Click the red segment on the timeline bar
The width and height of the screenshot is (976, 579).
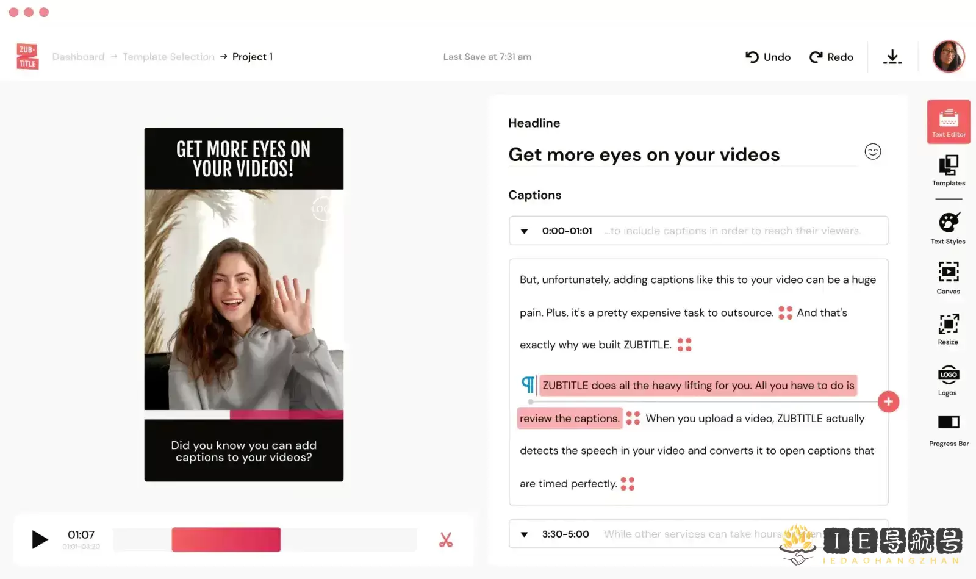pos(226,540)
